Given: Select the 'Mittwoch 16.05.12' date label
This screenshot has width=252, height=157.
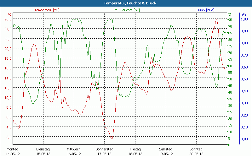Looking at the screenshot, I should pyautogui.click(x=74, y=151).
